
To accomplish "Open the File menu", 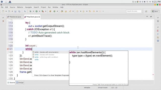I will click(x=2, y=7).
